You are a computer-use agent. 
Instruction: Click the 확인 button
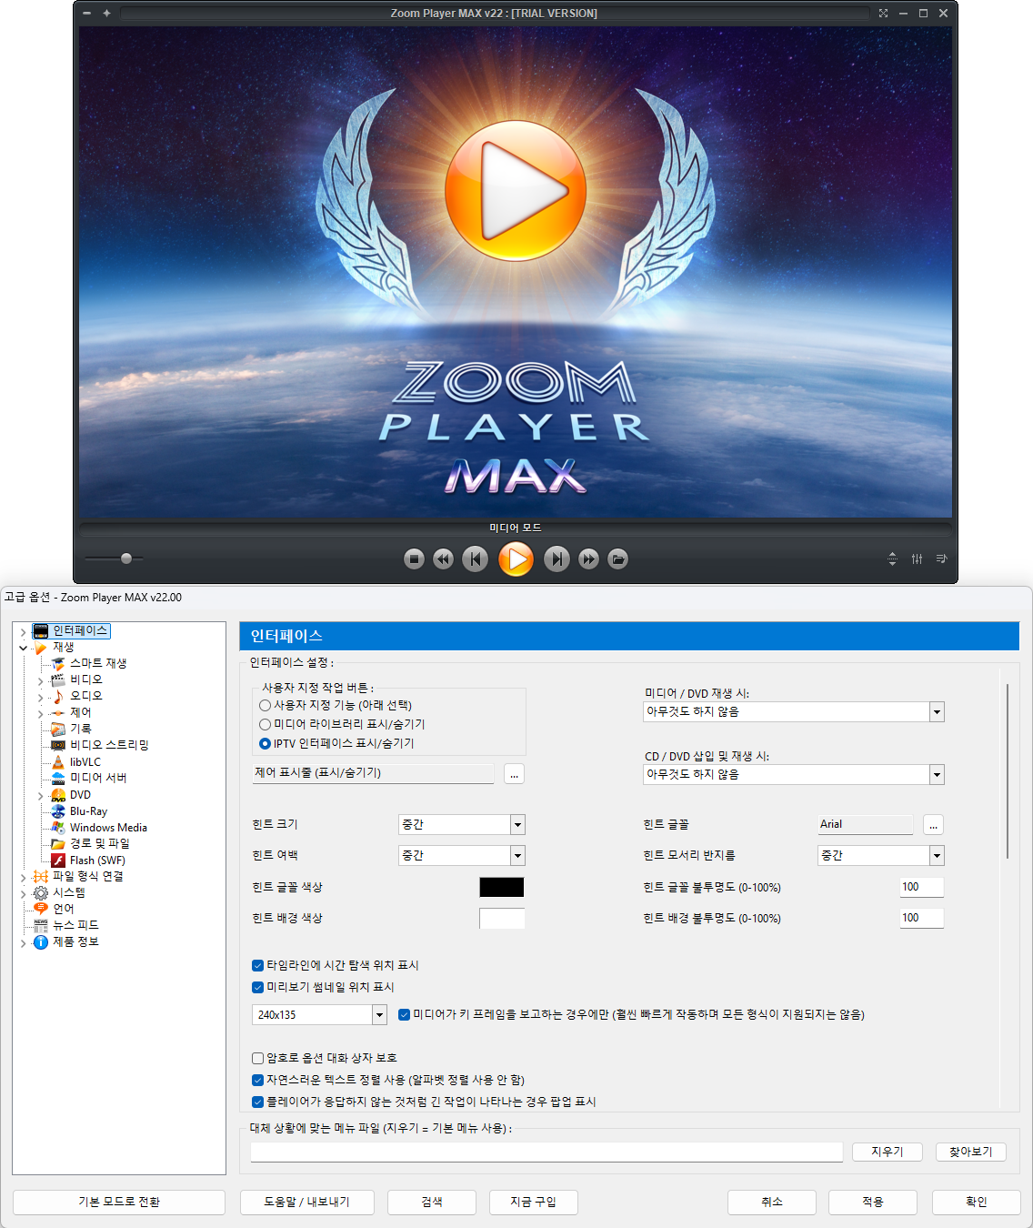pyautogui.click(x=976, y=1202)
